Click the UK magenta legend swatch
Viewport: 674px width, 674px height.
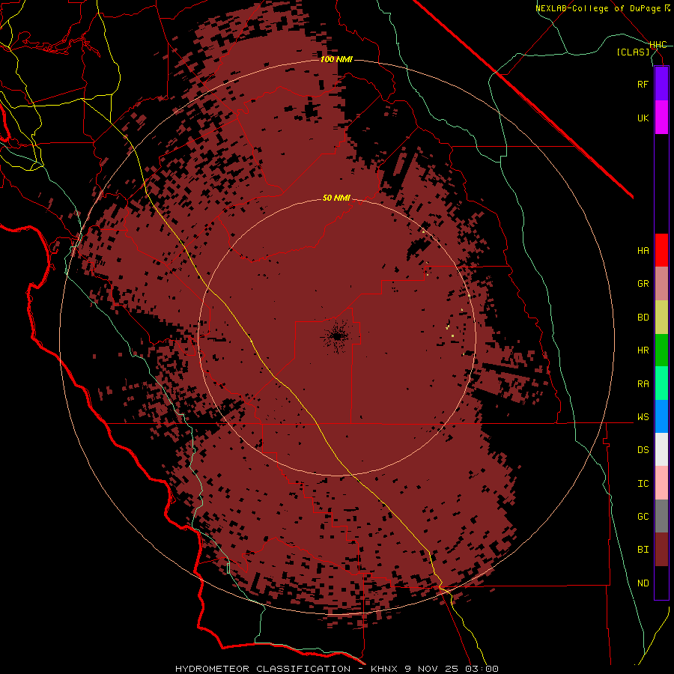661,118
